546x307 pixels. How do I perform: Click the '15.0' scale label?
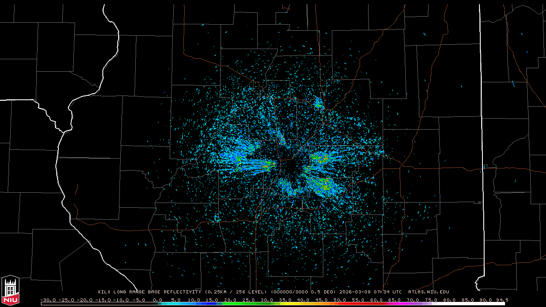[x=212, y=300]
